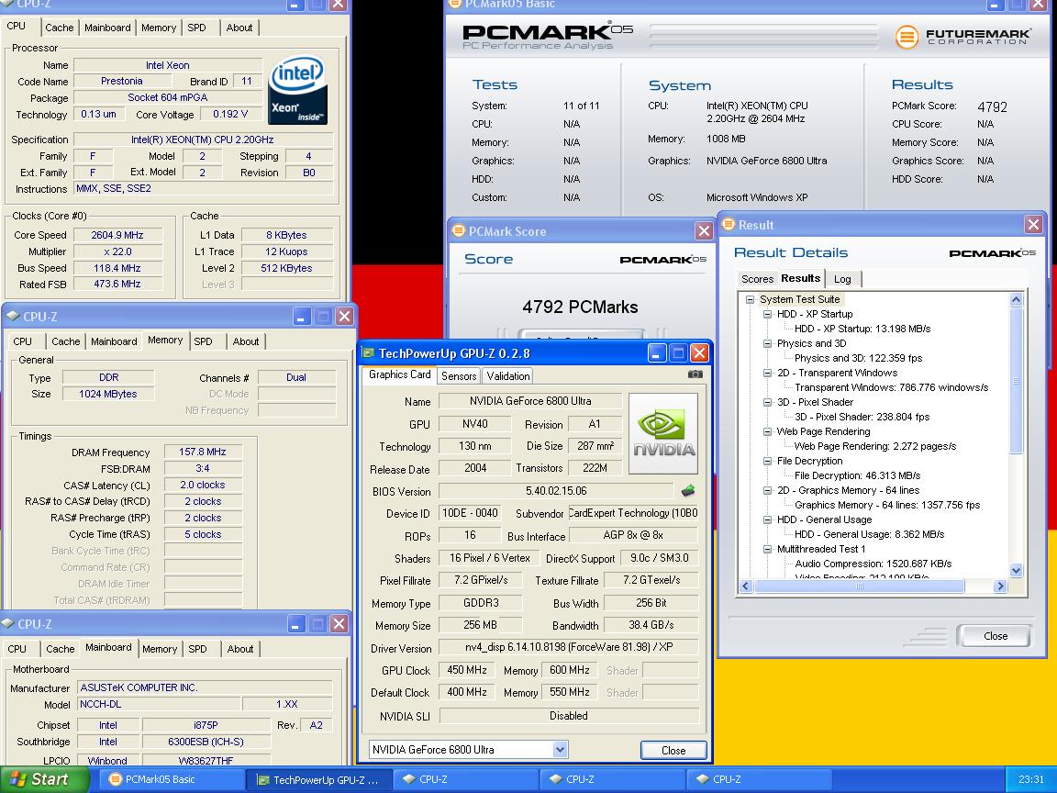Image resolution: width=1057 pixels, height=793 pixels.
Task: Open the GPU selection dropdown in GPU-Z
Action: tap(560, 749)
